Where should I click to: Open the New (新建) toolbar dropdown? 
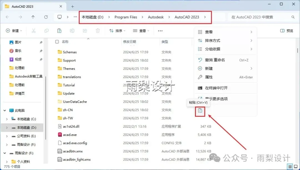[14, 31]
